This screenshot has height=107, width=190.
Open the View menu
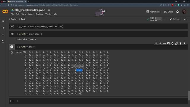[x=24, y=14]
